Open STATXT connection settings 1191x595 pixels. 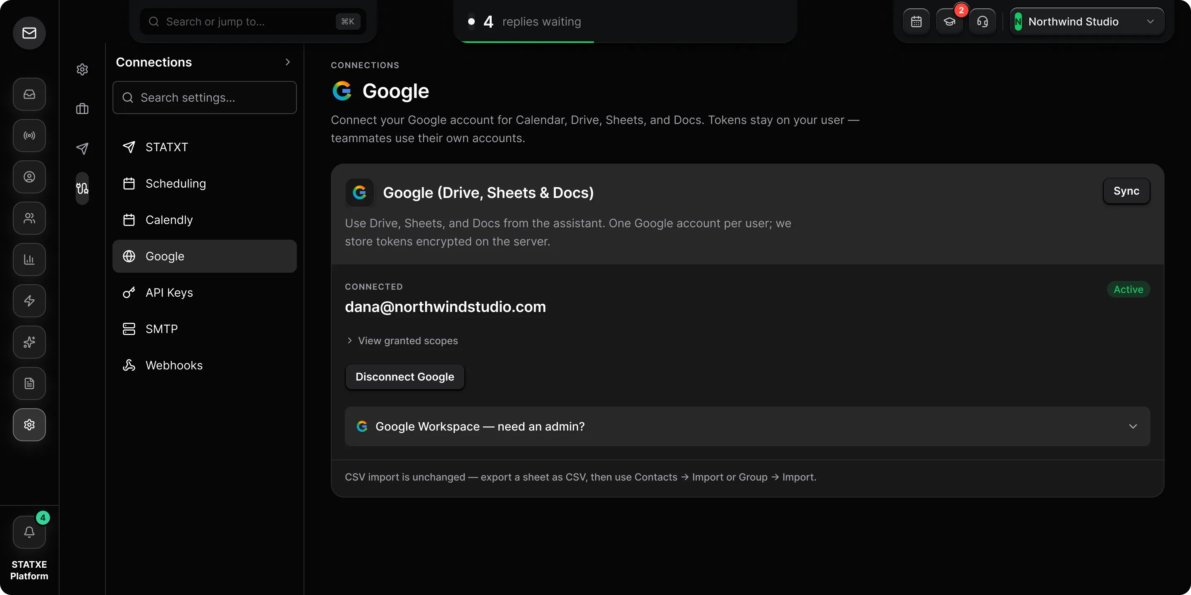204,147
